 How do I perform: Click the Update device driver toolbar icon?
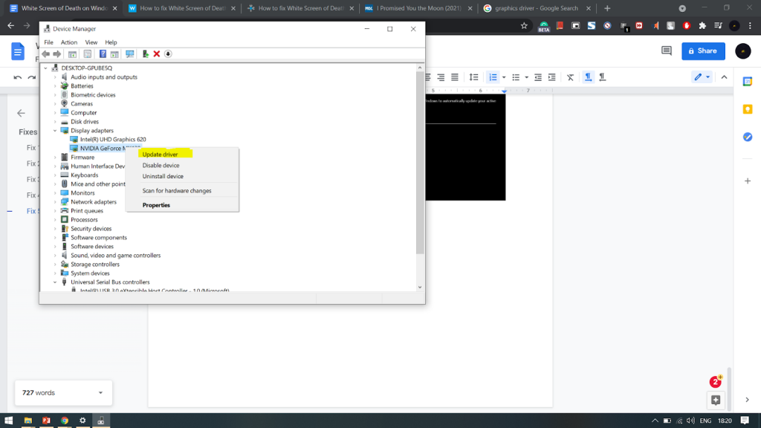[x=145, y=53]
